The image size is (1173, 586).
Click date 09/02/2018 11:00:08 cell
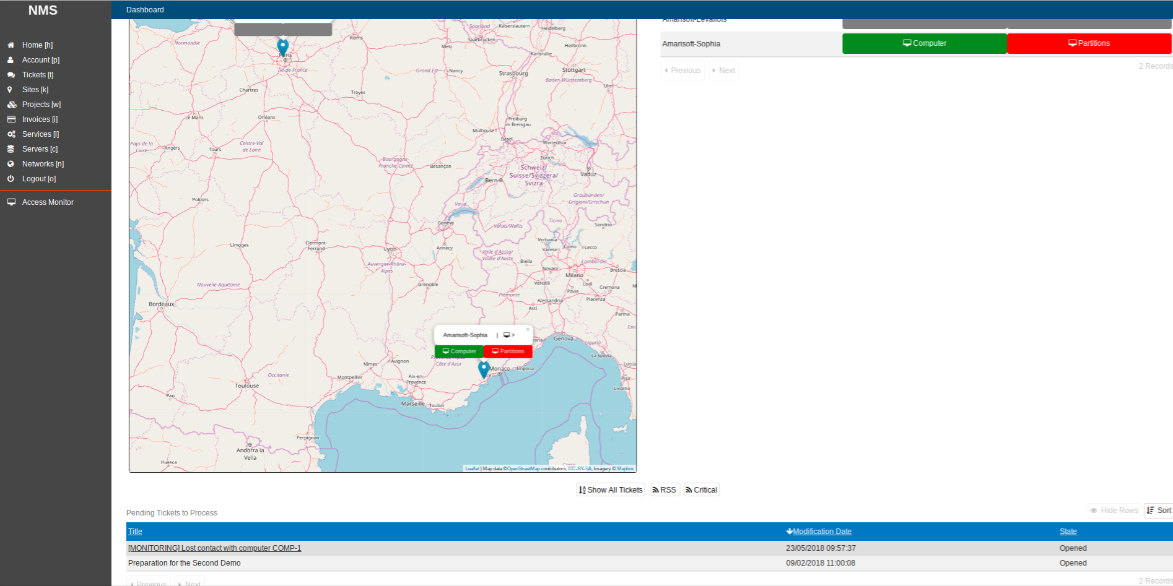pos(821,563)
